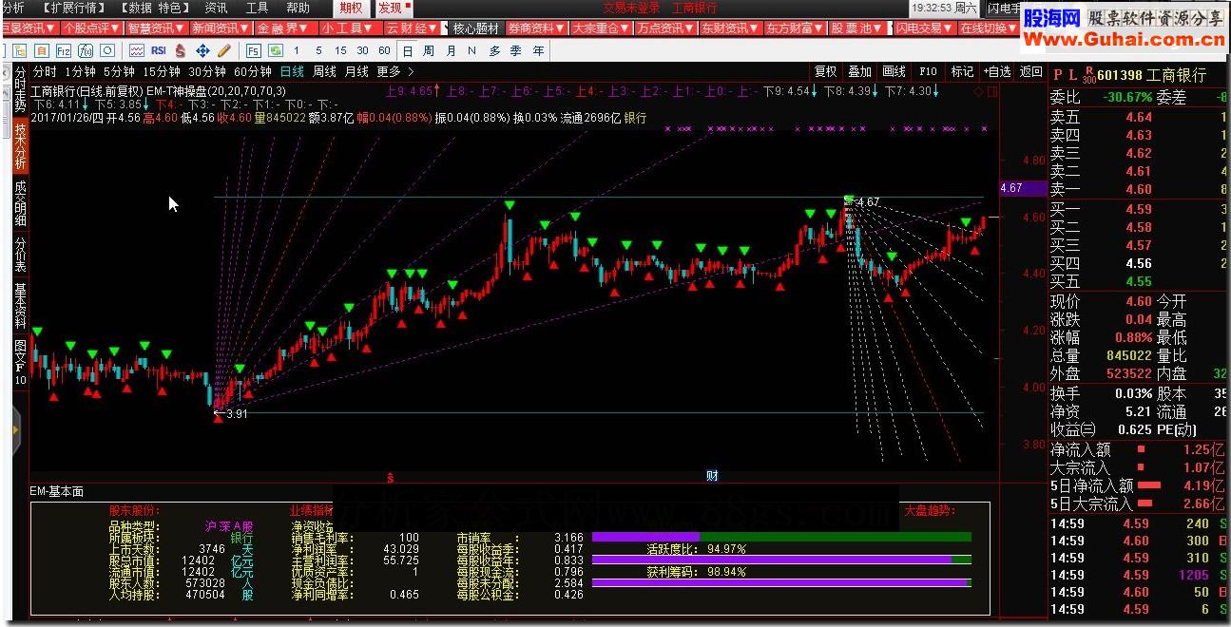Select the 15 period in the toolbar

pyautogui.click(x=339, y=50)
